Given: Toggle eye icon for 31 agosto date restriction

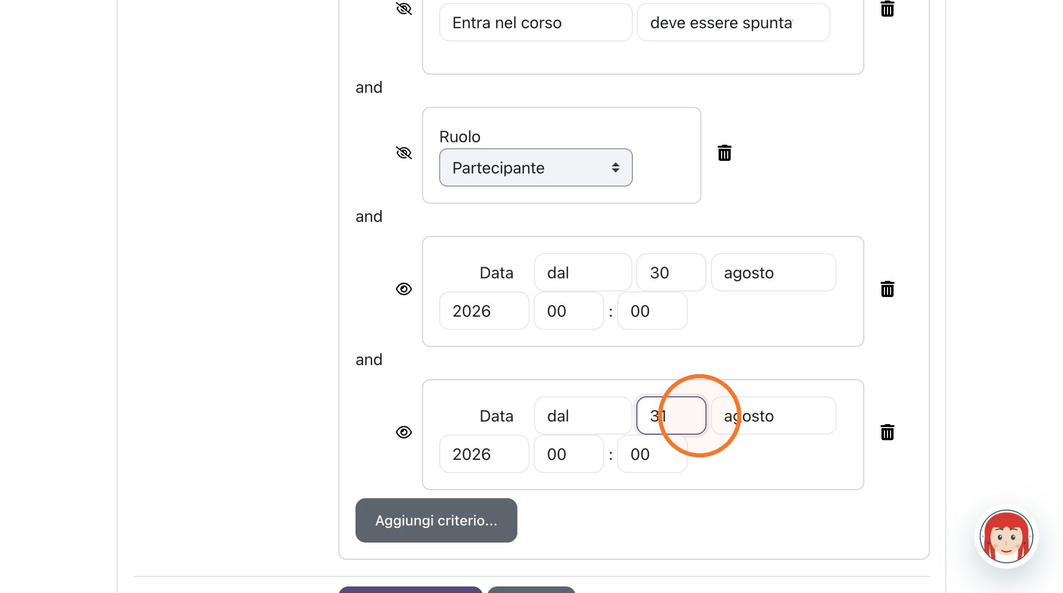Looking at the screenshot, I should tap(404, 432).
